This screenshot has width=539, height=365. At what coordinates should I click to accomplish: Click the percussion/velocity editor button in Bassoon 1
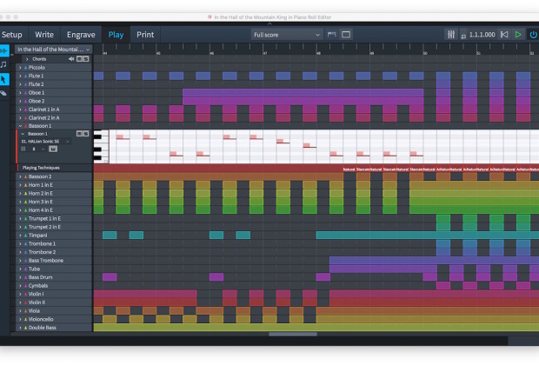coord(53,149)
